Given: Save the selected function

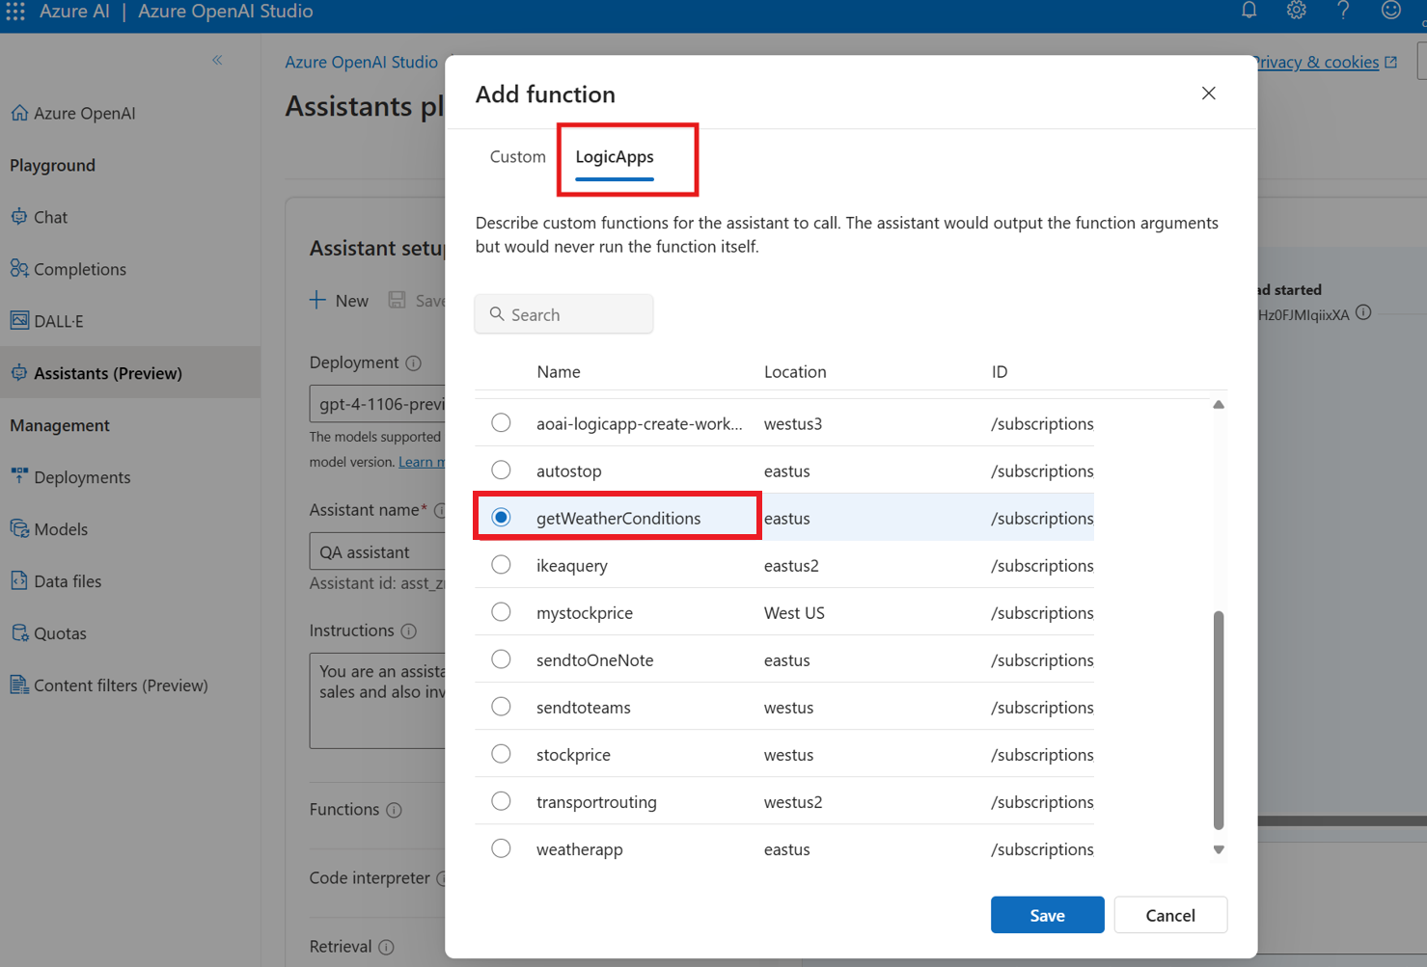Looking at the screenshot, I should pyautogui.click(x=1047, y=915).
